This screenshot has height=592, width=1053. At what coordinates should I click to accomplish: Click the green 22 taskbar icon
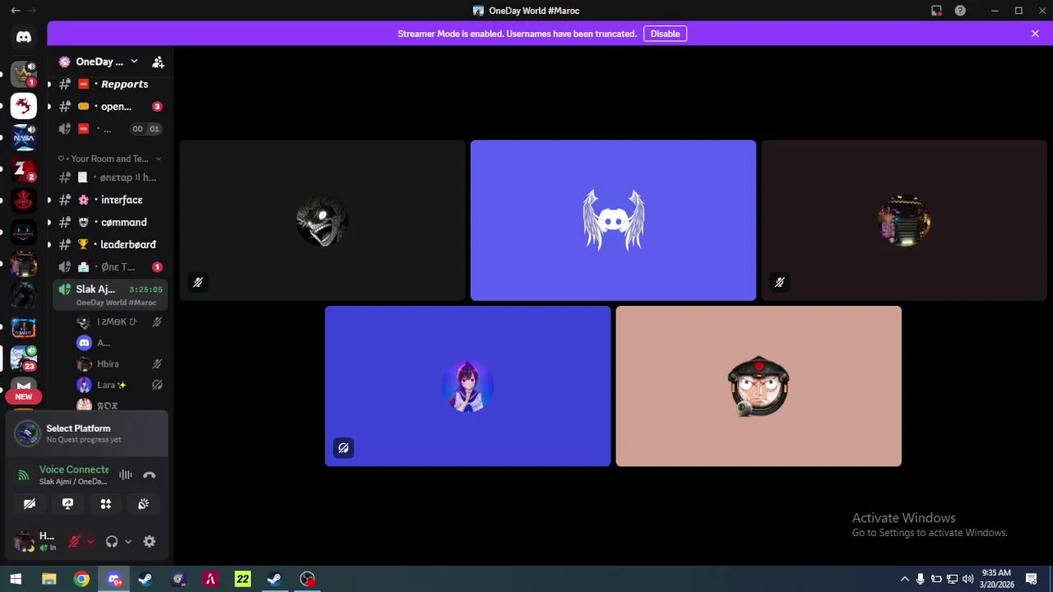243,579
